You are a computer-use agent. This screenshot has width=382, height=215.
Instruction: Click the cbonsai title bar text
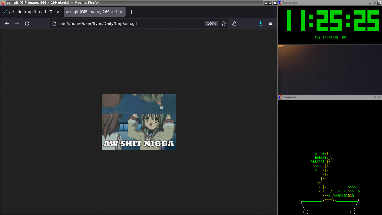coord(289,97)
